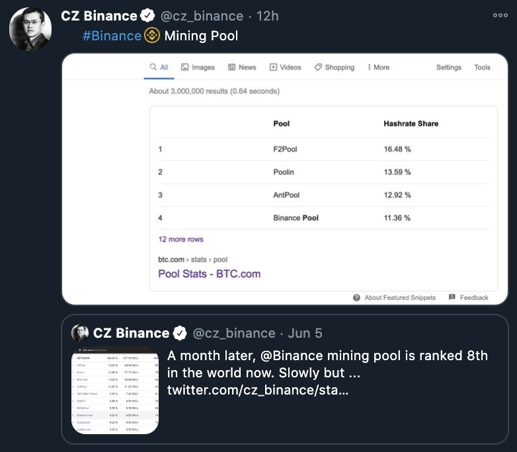Click CZ Binance's large profile avatar
The height and width of the screenshot is (452, 517).
(30, 29)
